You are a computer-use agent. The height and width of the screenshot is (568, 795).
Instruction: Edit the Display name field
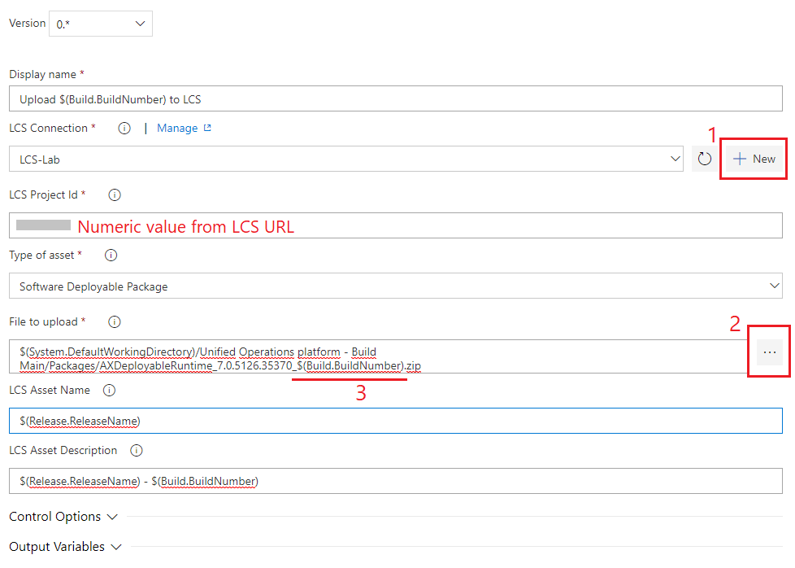coord(396,99)
